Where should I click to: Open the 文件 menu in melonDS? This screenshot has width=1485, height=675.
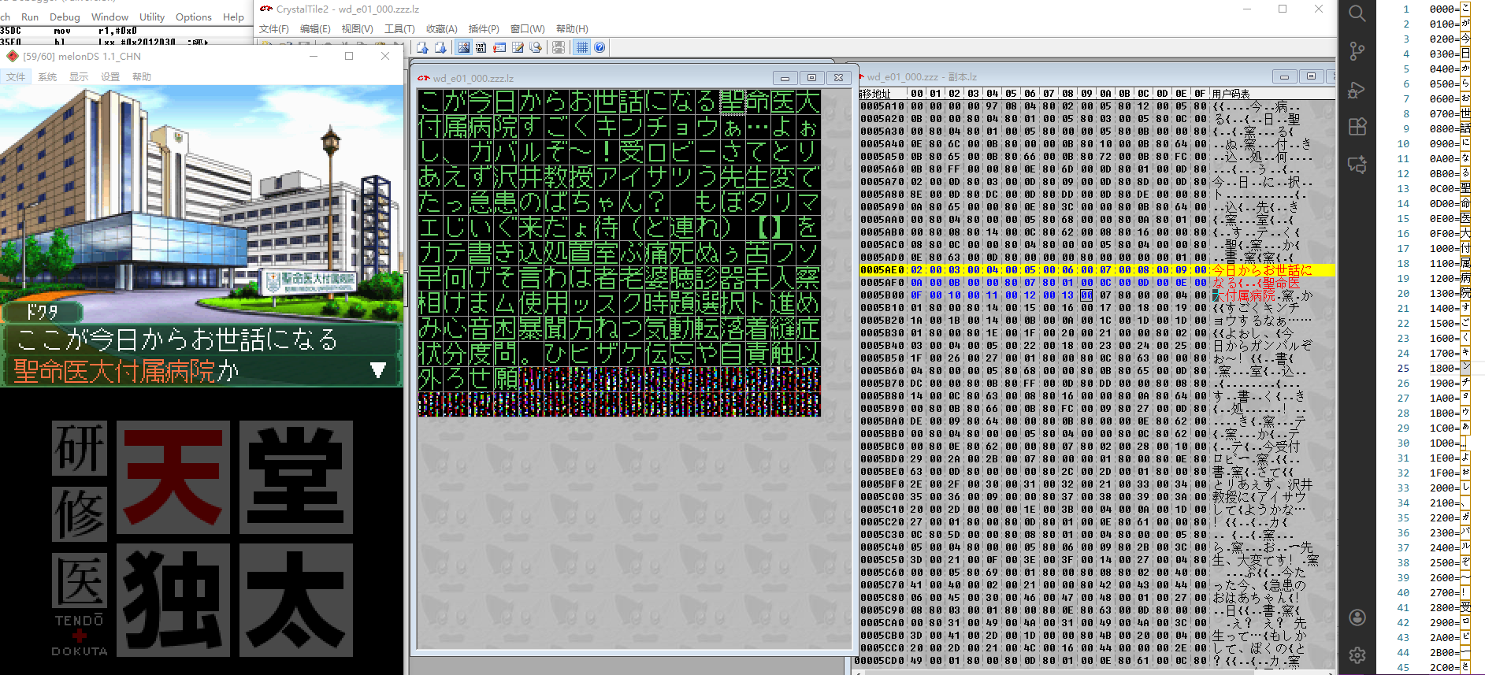[16, 77]
